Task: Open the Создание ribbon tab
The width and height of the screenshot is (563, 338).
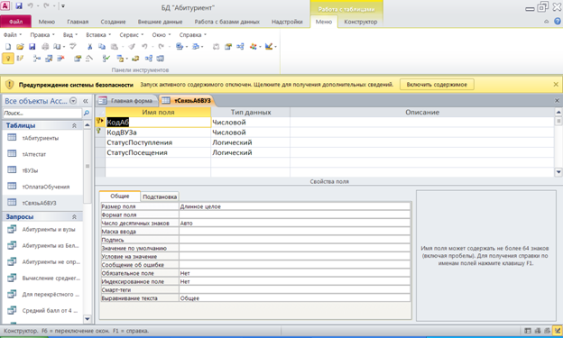Action: click(x=113, y=22)
